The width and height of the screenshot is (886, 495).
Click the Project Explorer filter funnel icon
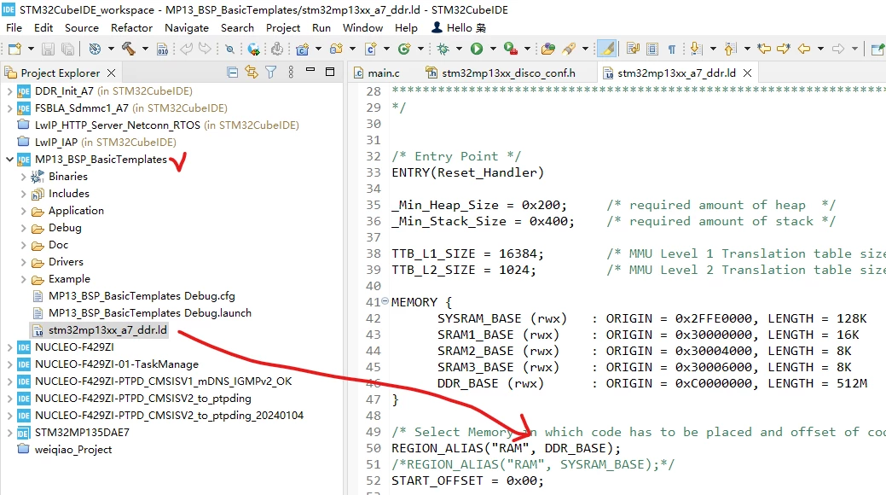pyautogui.click(x=271, y=72)
